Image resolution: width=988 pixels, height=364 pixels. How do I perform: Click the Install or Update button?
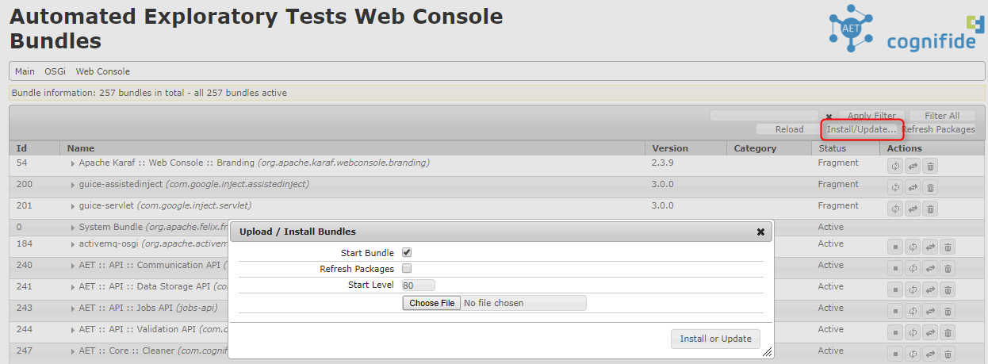click(716, 339)
